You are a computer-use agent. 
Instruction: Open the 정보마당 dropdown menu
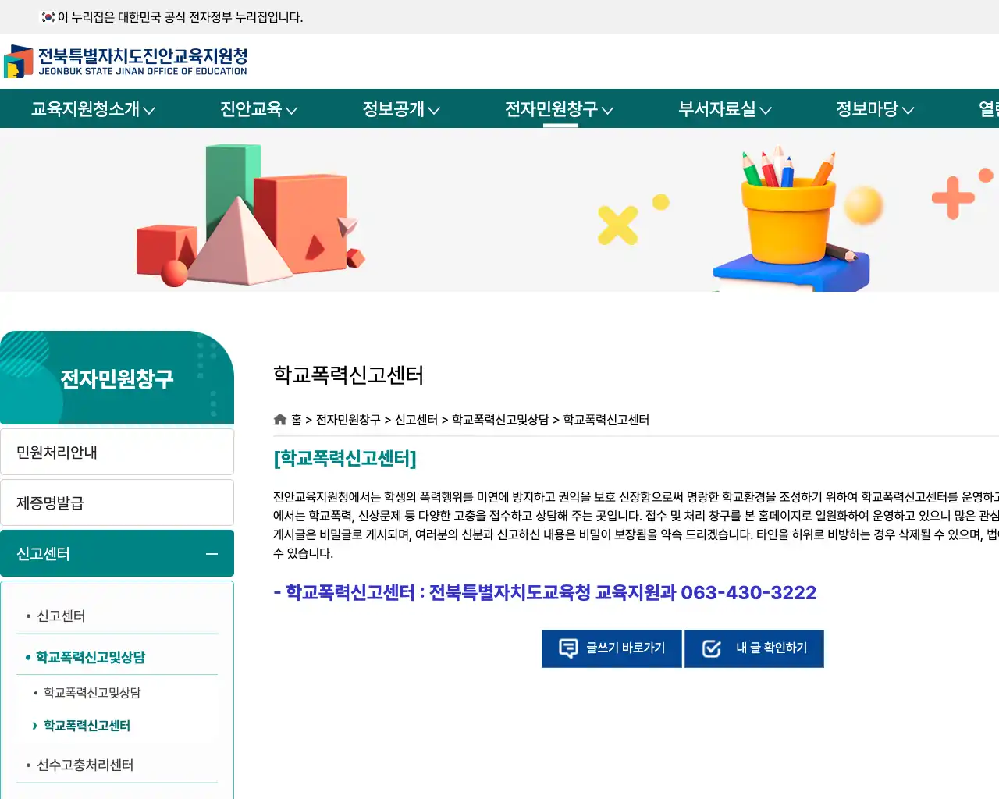point(870,109)
